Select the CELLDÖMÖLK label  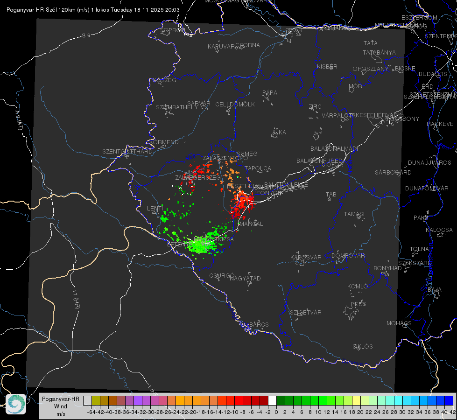tap(235, 105)
